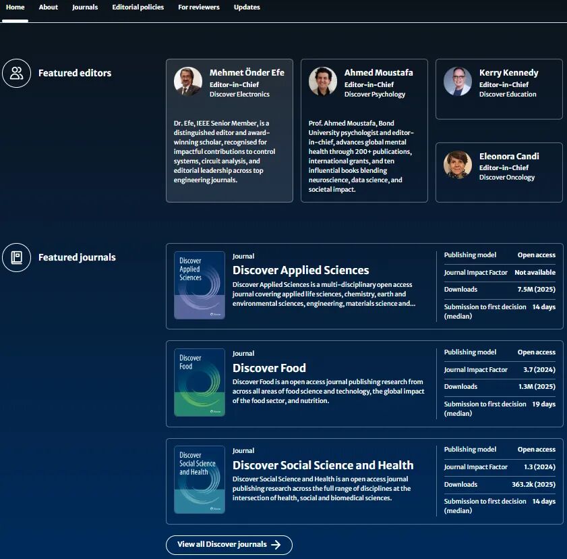Click the Mehmet Önder Efe name

coord(247,72)
